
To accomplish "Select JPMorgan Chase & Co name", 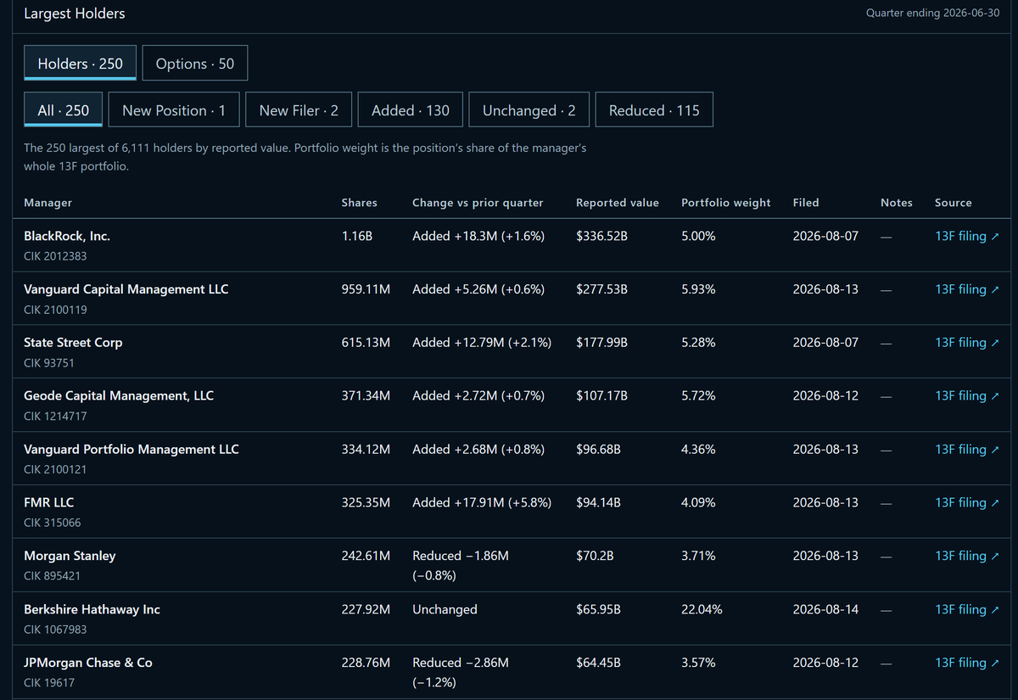I will (x=88, y=663).
